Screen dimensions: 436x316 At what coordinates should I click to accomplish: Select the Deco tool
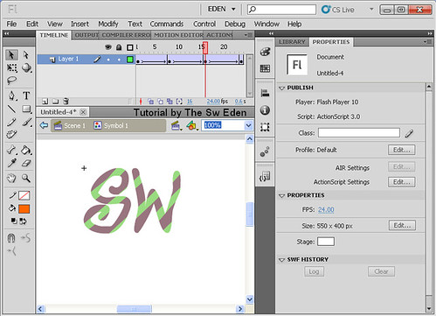point(11,135)
